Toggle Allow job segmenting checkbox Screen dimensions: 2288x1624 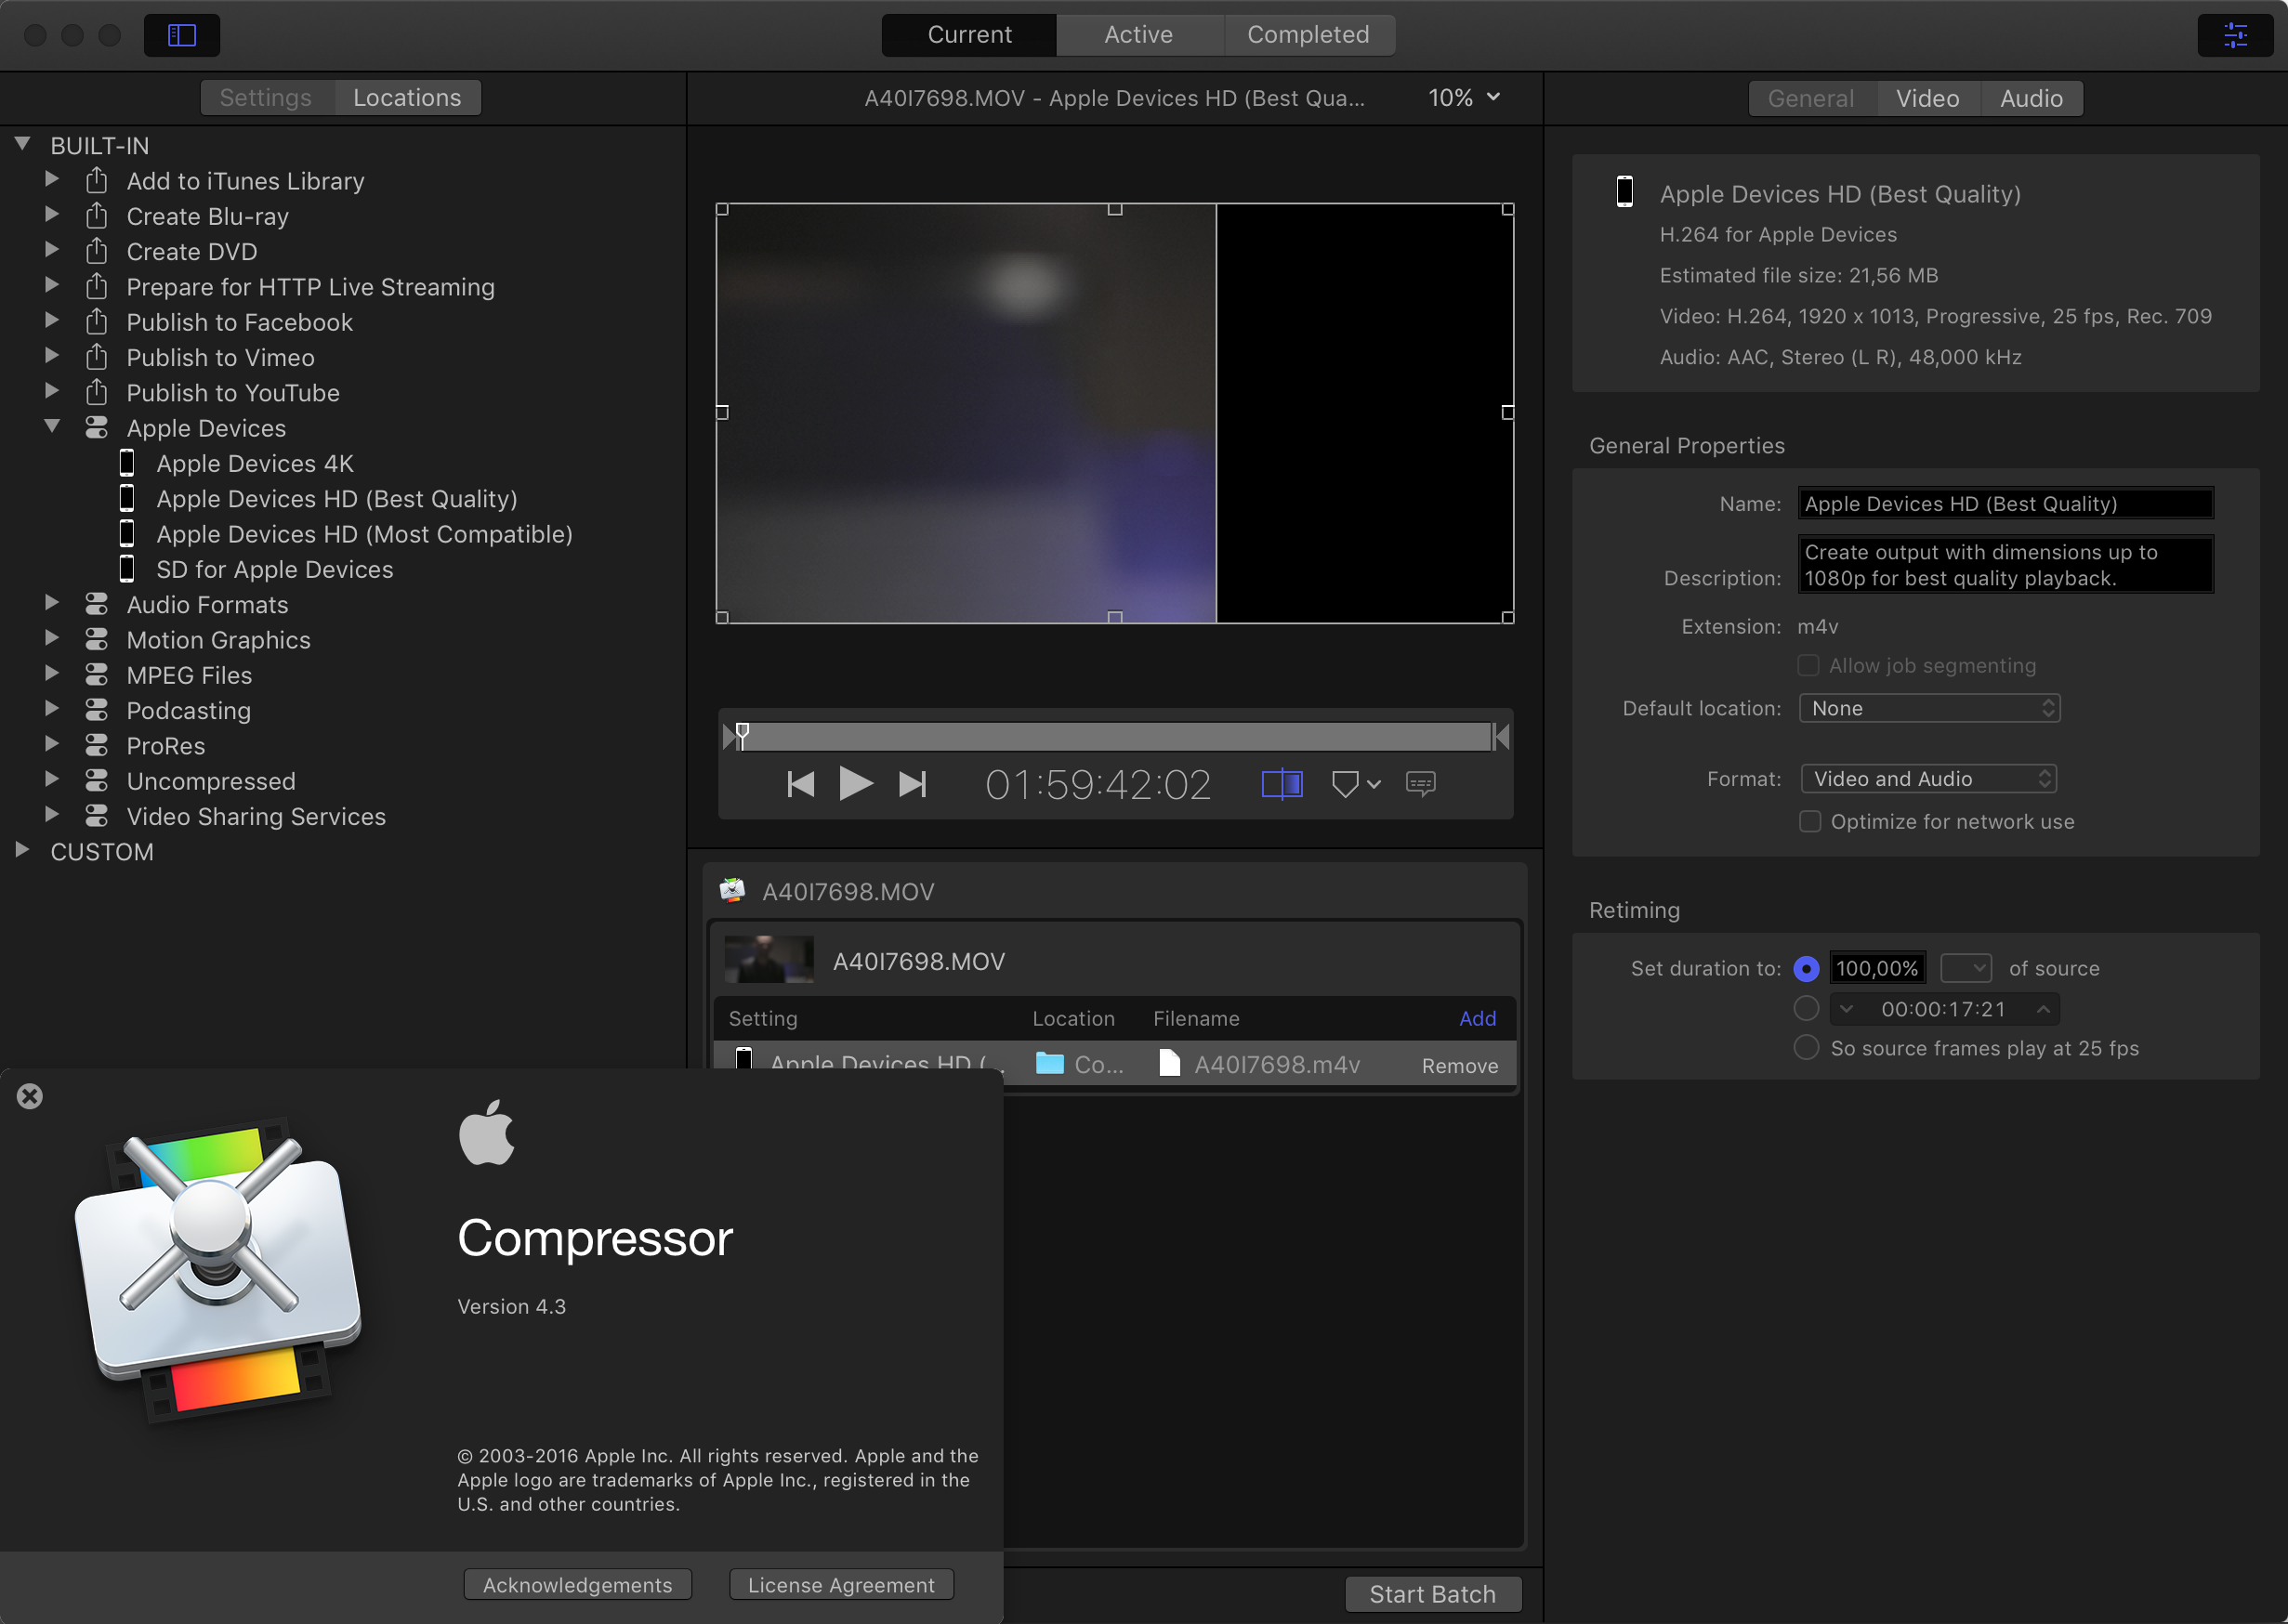point(1808,665)
